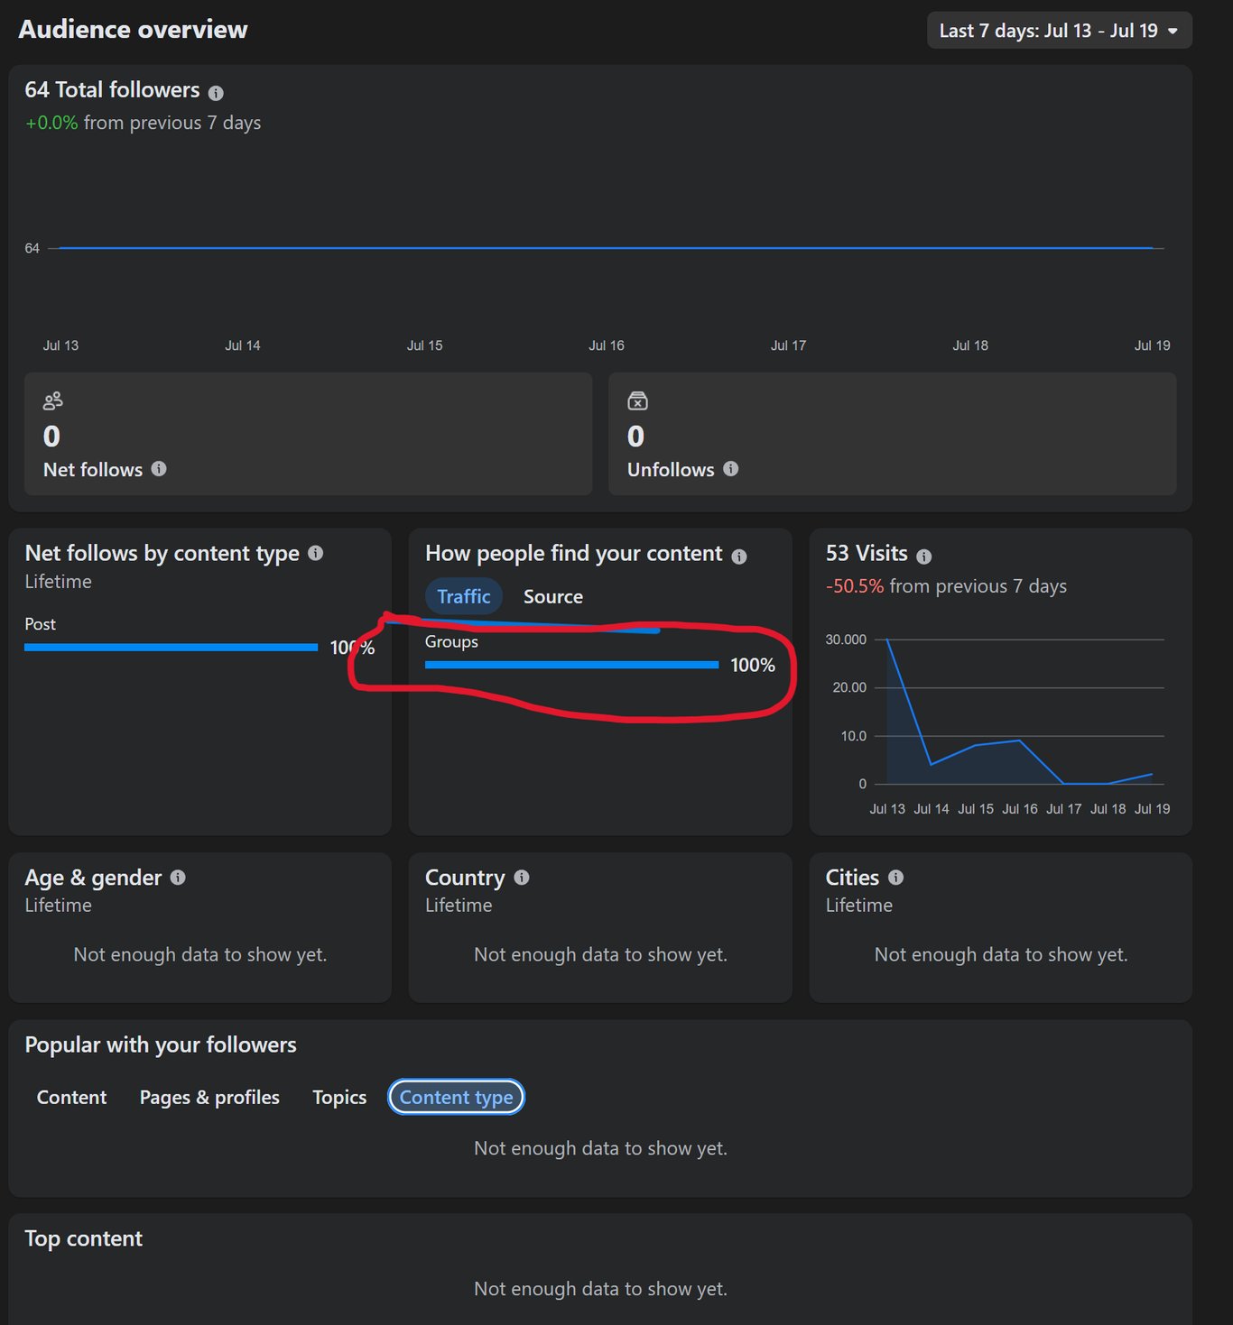Click 'Jul 16' label on followers chart
1233x1325 pixels.
(607, 345)
